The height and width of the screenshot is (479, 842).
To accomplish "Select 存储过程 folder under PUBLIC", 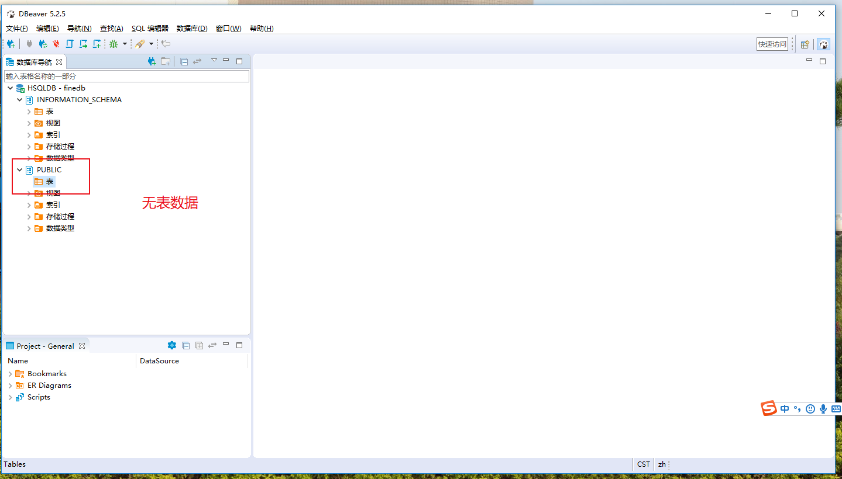I will [x=60, y=217].
